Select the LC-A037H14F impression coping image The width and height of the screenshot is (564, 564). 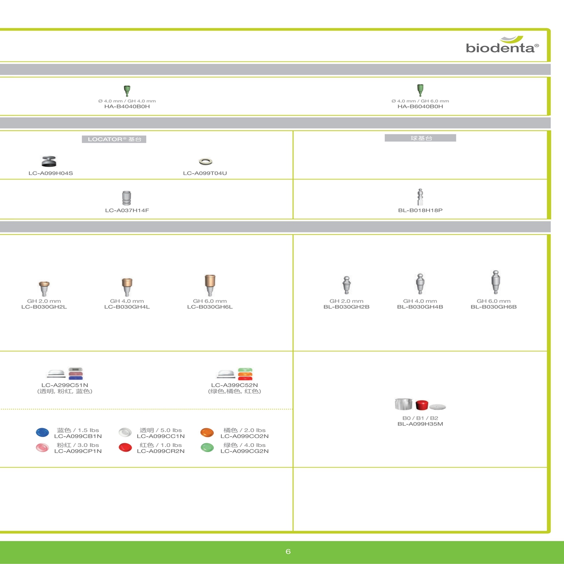pos(126,198)
